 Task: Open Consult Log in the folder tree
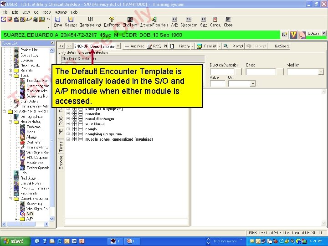[29, 55]
